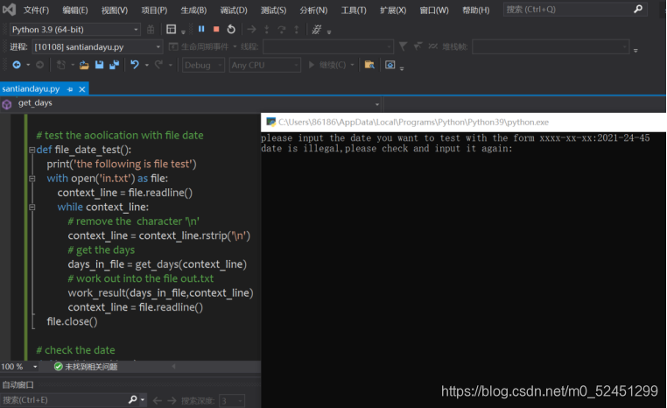The image size is (667, 408).
Task: Click the show next statement arrow
Action: coord(251,29)
